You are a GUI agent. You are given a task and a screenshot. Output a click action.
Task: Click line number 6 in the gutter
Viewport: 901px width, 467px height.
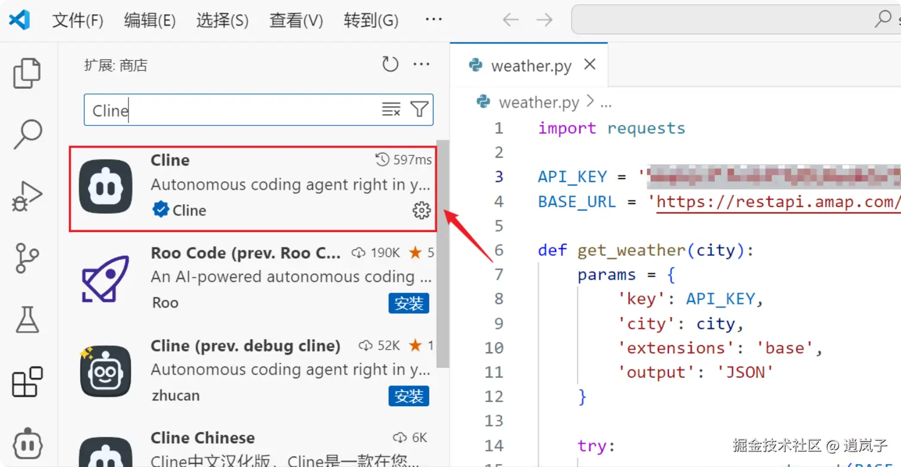point(498,250)
